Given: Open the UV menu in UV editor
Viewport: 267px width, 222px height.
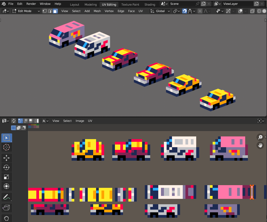Looking at the screenshot, I should pos(90,121).
